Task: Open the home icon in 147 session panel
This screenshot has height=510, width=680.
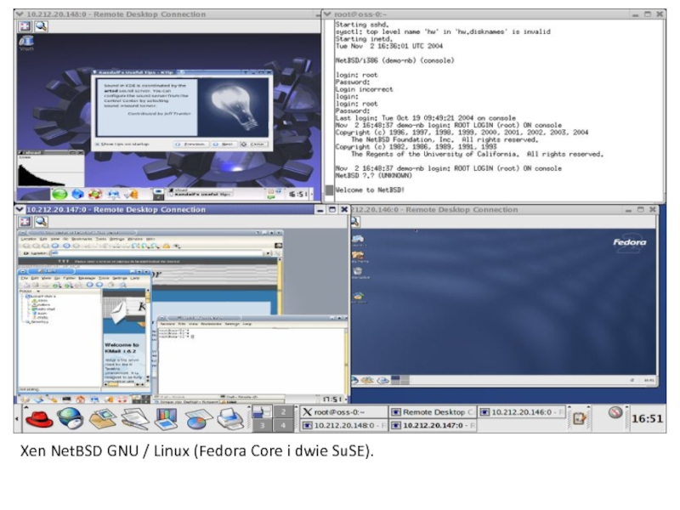Action: tap(80, 399)
